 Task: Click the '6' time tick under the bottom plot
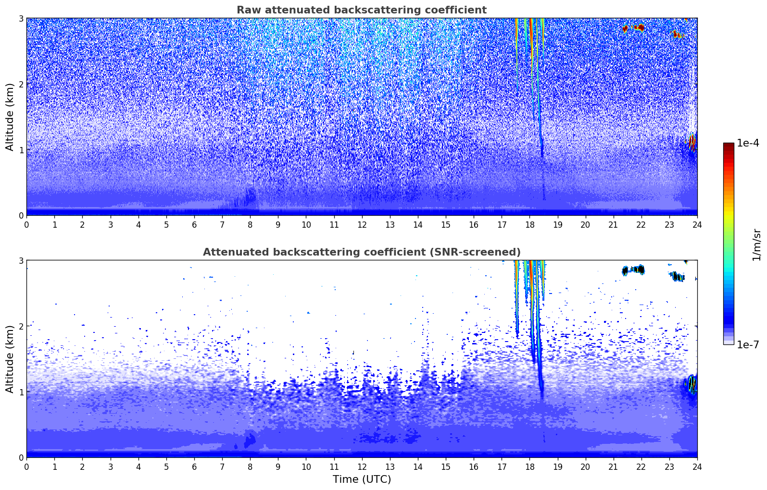coord(194,466)
